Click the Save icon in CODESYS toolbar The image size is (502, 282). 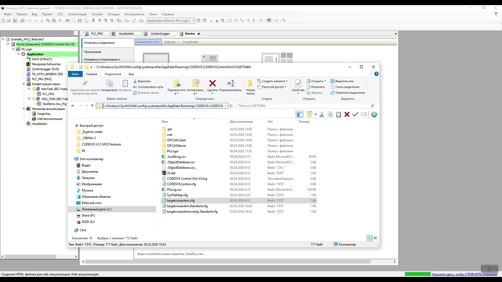(x=15, y=21)
